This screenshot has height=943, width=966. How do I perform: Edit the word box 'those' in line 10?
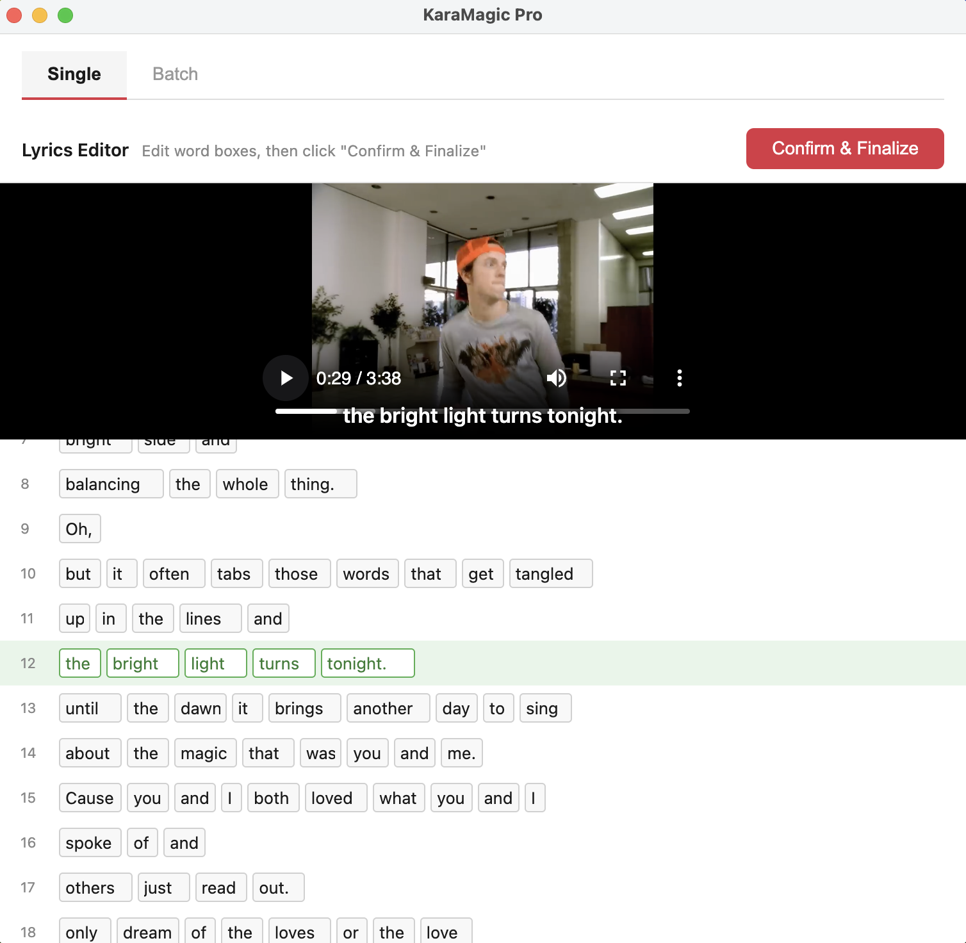(299, 574)
